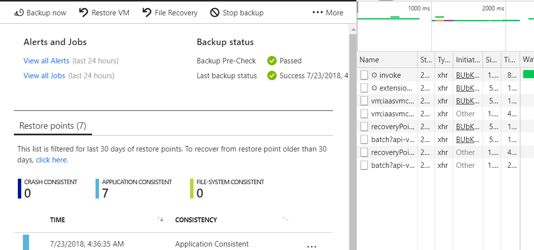This screenshot has height=250, width=534.
Task: Open View all Alerts link
Action: [47, 61]
